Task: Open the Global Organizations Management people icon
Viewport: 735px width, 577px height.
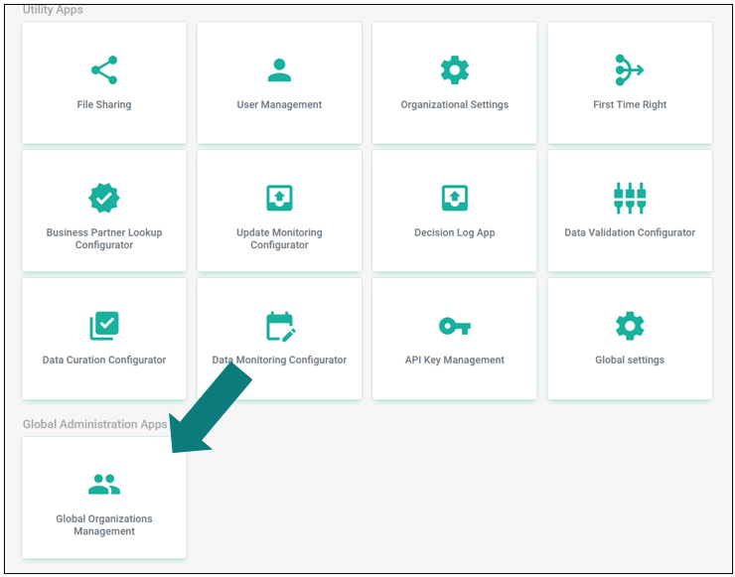Action: pyautogui.click(x=104, y=485)
